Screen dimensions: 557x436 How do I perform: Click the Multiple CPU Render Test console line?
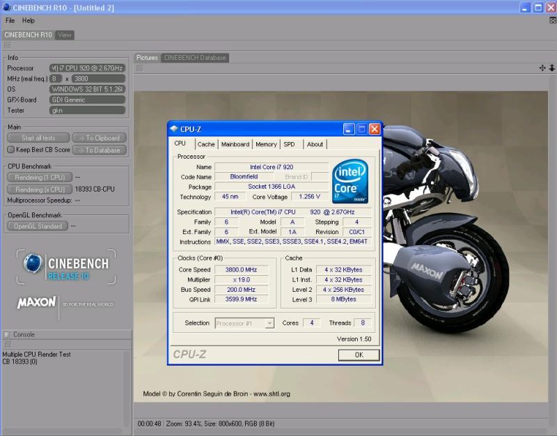click(x=37, y=355)
